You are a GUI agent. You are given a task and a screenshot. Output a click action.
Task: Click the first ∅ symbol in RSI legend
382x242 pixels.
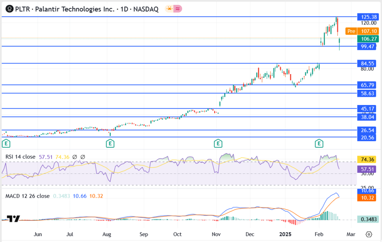click(75, 157)
